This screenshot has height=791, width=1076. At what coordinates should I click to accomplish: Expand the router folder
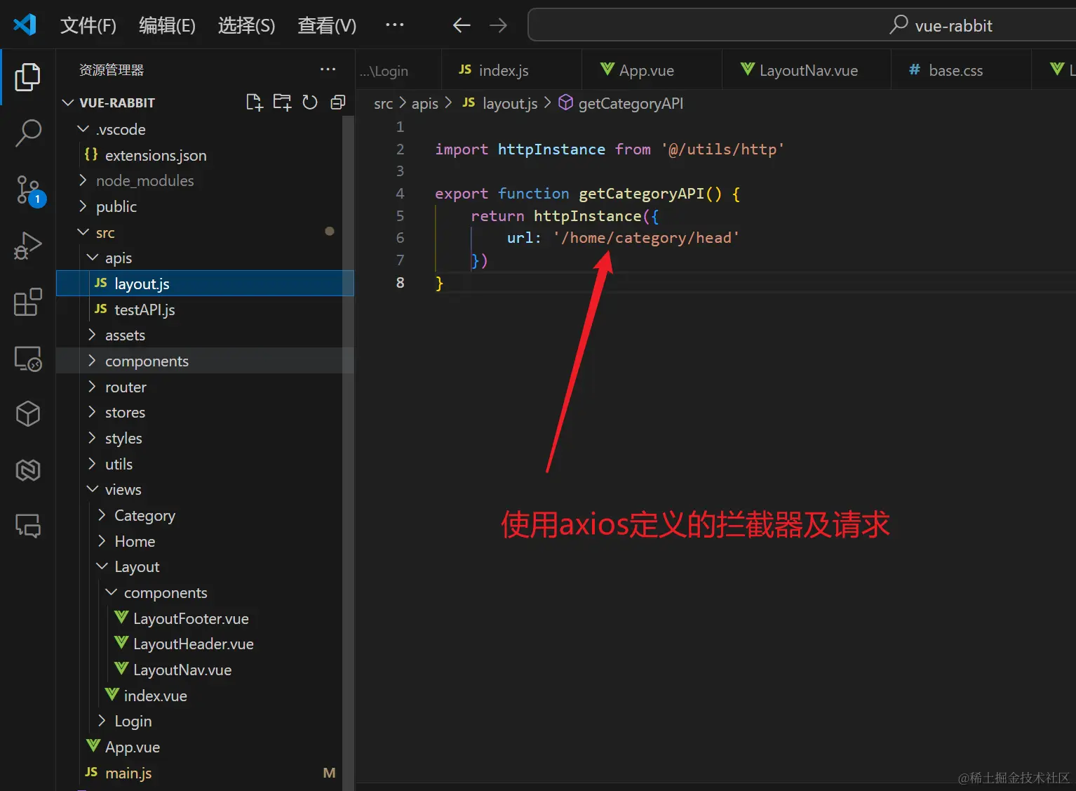coord(92,387)
